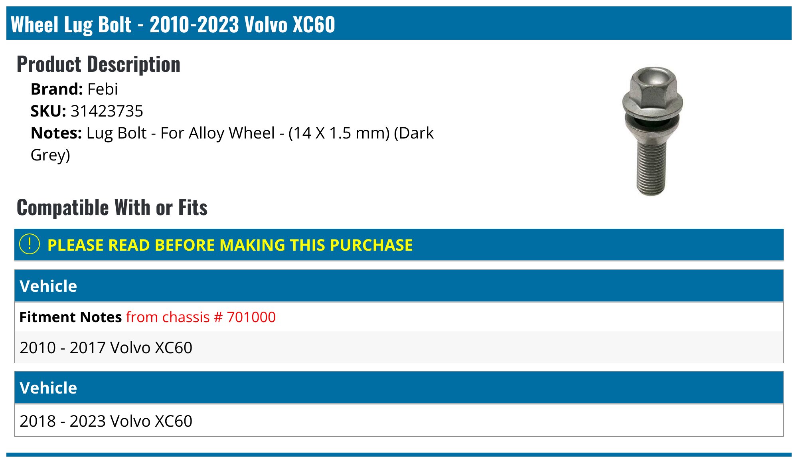The width and height of the screenshot is (798, 463).
Task: Click the Brand value Febi
Action: [103, 89]
